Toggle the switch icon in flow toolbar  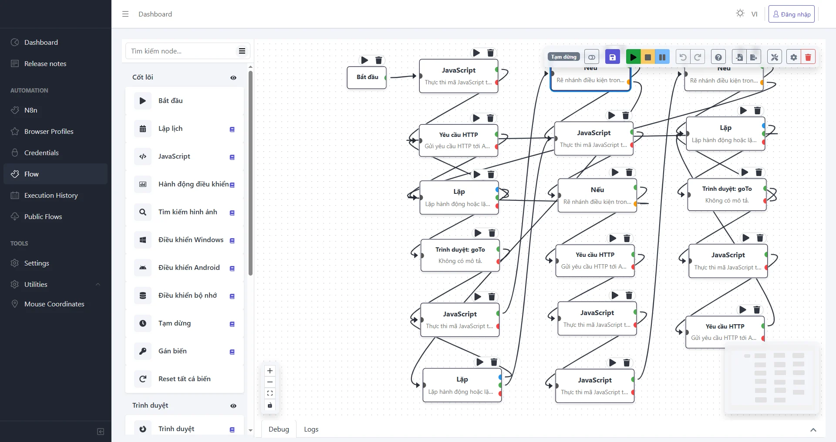[591, 57]
